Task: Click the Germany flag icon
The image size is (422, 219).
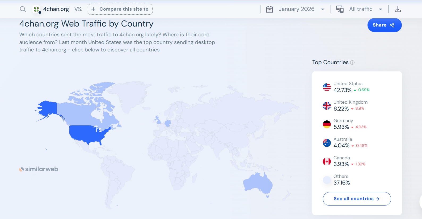Action: [x=327, y=124]
